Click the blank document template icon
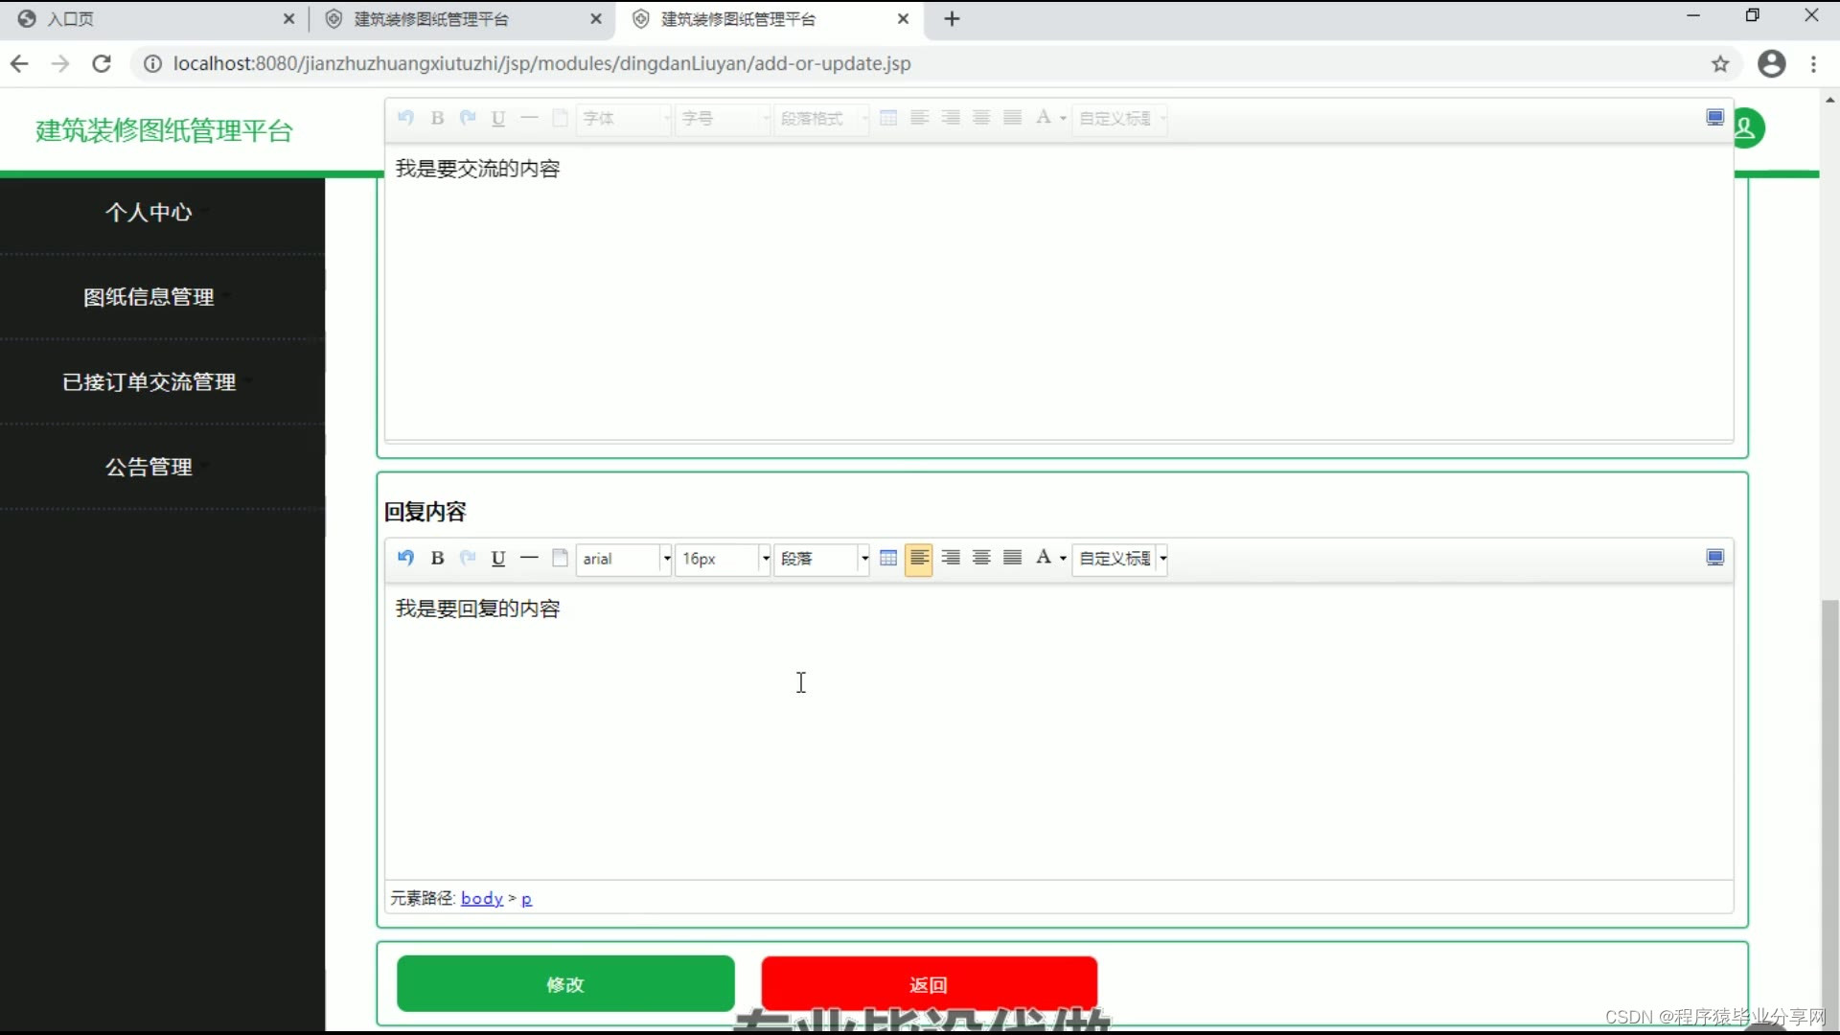 [x=561, y=558]
